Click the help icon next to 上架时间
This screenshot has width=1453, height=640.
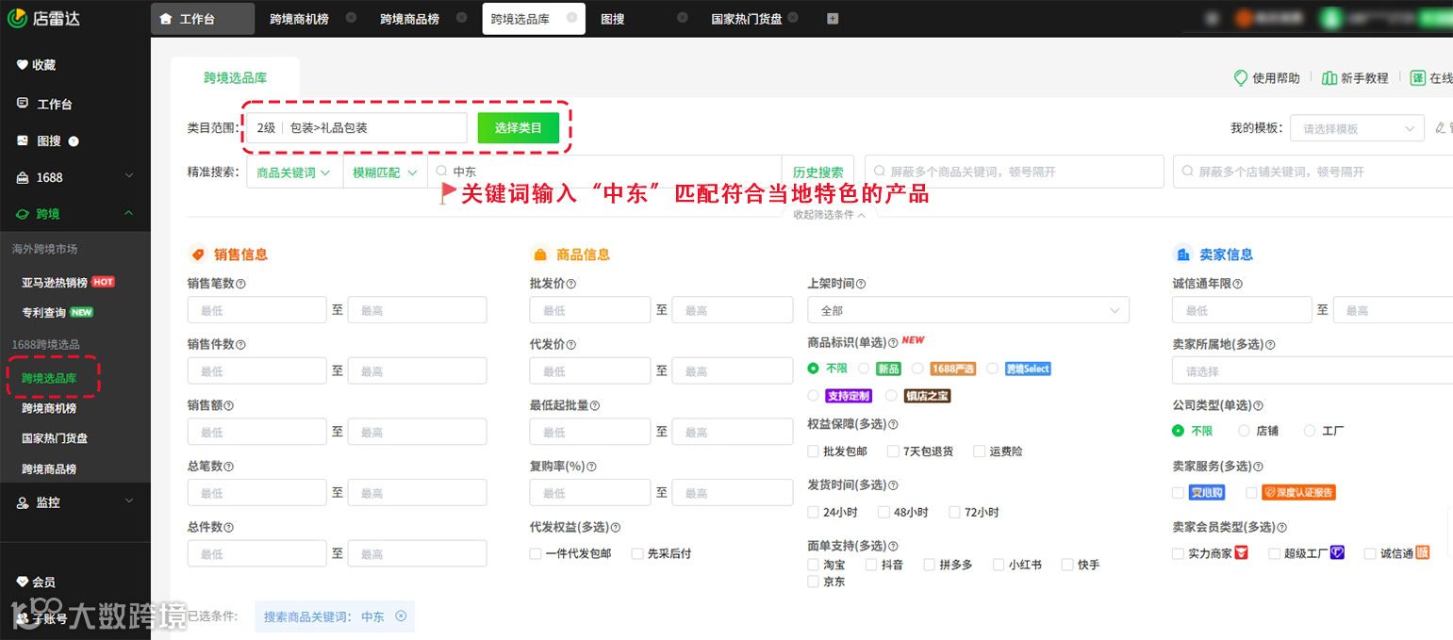point(861,284)
